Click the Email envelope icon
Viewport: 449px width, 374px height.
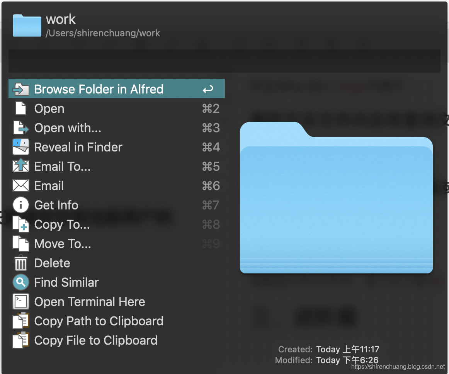[x=21, y=185]
